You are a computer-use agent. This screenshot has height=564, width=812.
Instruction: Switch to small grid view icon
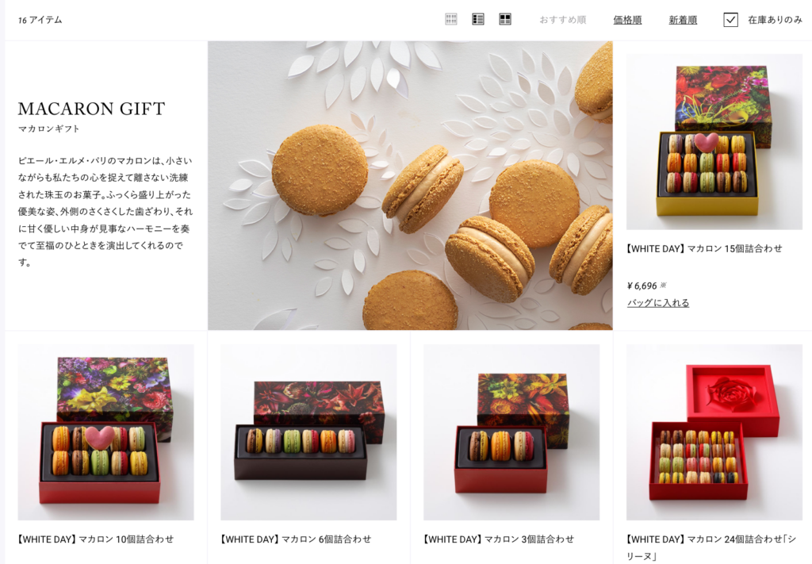pos(451,19)
